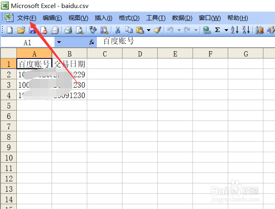Select row 14 header
This screenshot has width=275, height=209.
point(9,199)
